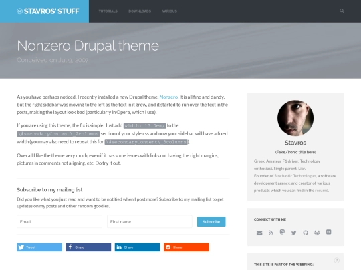Viewport: 361px width, 270px height.
Task: Open the Flickr icon in Connect section
Action: pyautogui.click(x=328, y=232)
